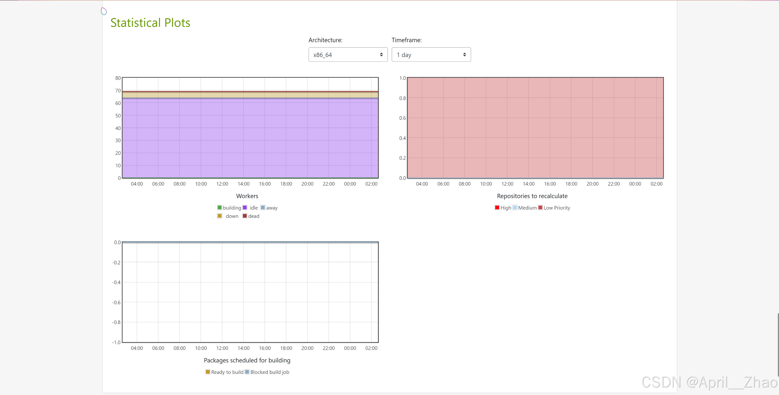Click the Low Priority legend swatch
The width and height of the screenshot is (779, 395).
(x=540, y=208)
